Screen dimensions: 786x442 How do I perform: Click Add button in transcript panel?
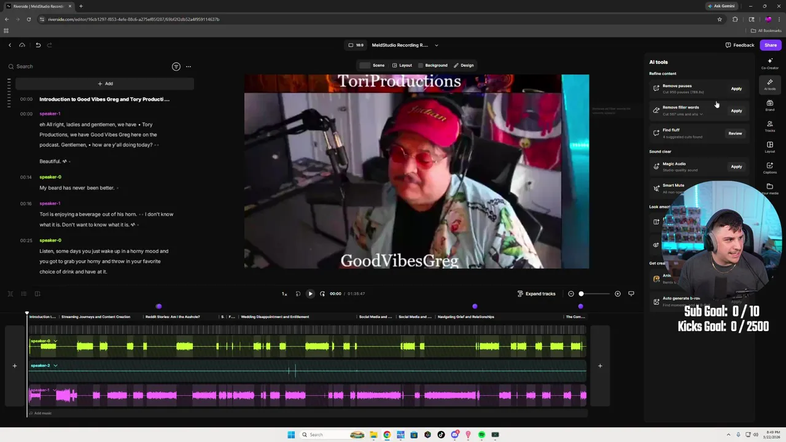click(x=105, y=83)
